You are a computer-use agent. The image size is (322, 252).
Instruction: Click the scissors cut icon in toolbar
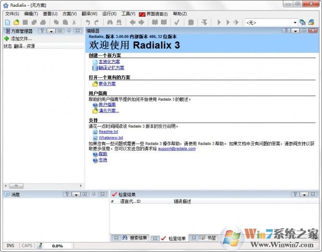click(74, 22)
